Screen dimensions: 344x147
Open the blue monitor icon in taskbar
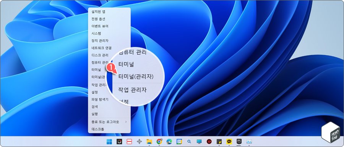point(199,142)
